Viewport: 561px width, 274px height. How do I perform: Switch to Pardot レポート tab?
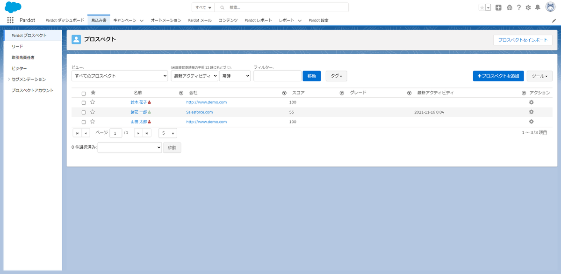coord(258,21)
